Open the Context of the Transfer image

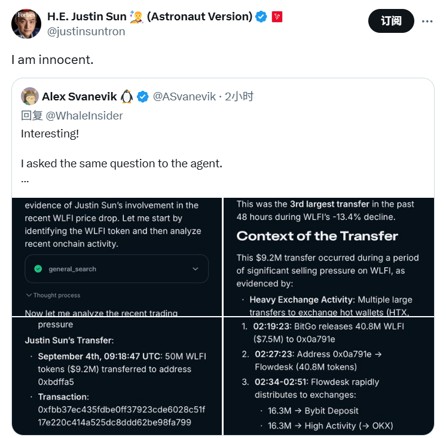(x=329, y=257)
